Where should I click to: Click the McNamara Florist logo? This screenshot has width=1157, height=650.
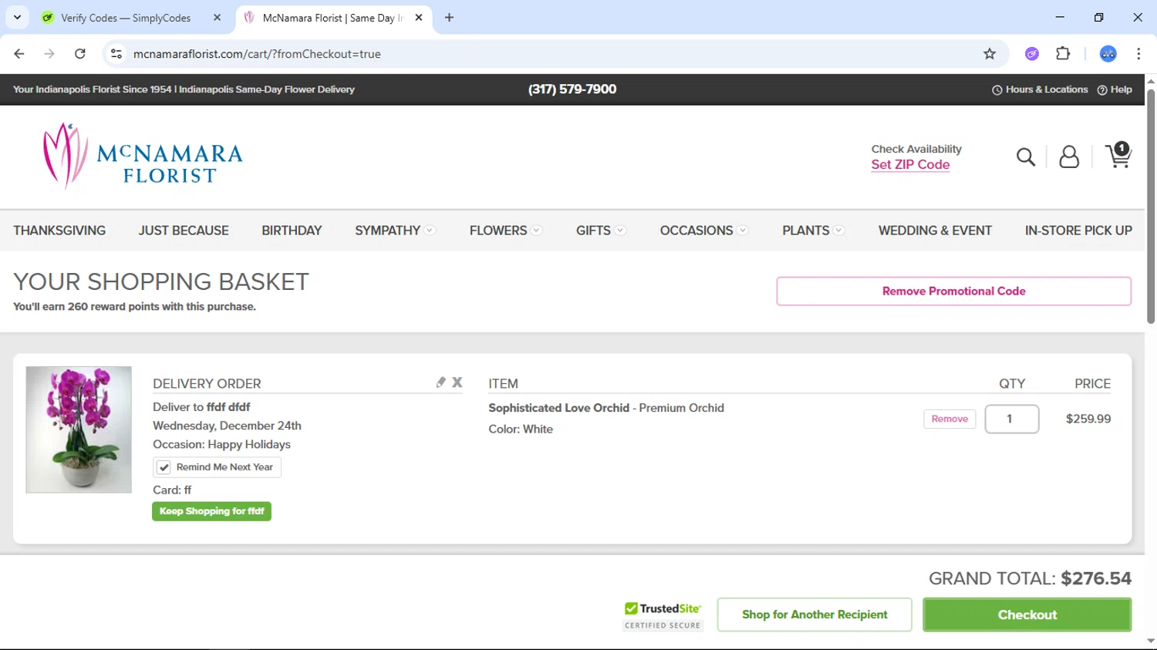click(143, 156)
